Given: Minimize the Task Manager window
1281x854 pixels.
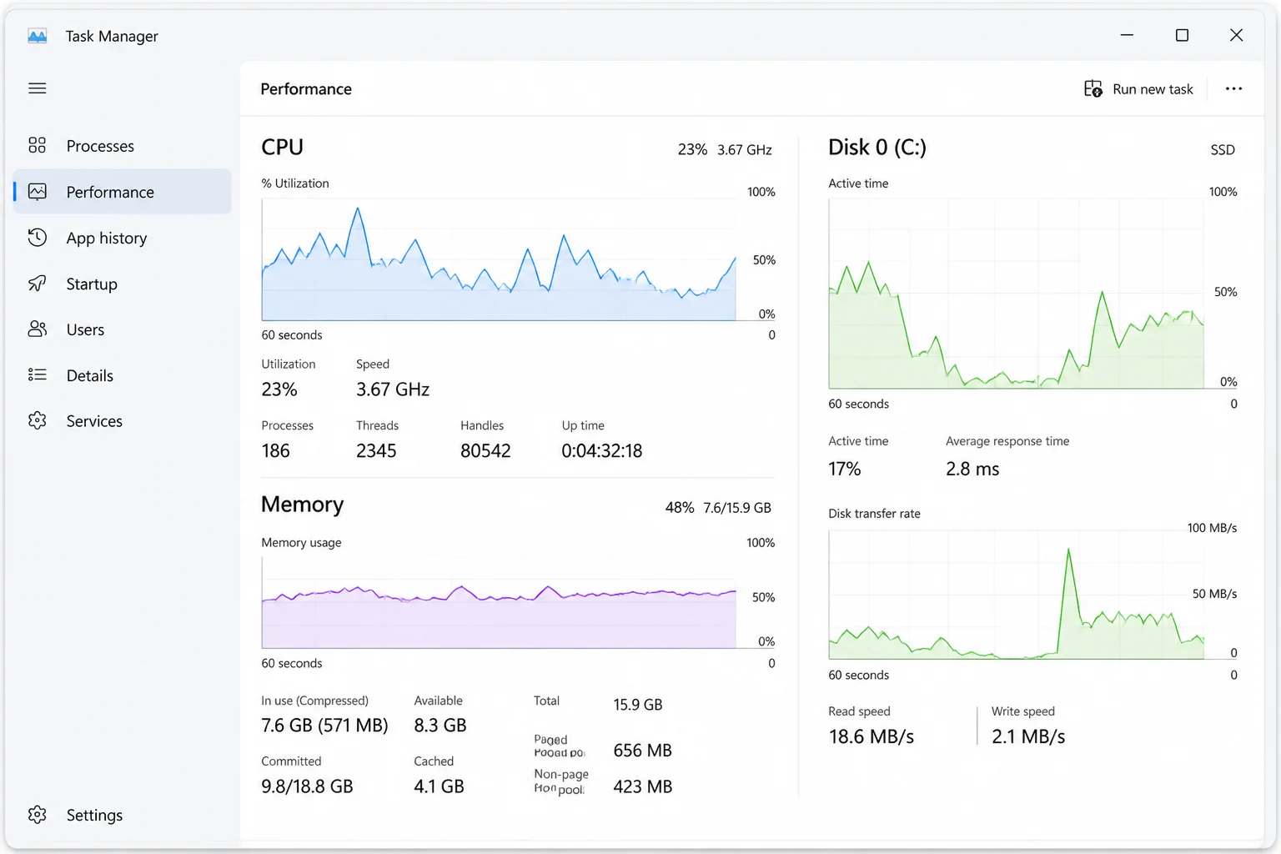Looking at the screenshot, I should coord(1127,35).
